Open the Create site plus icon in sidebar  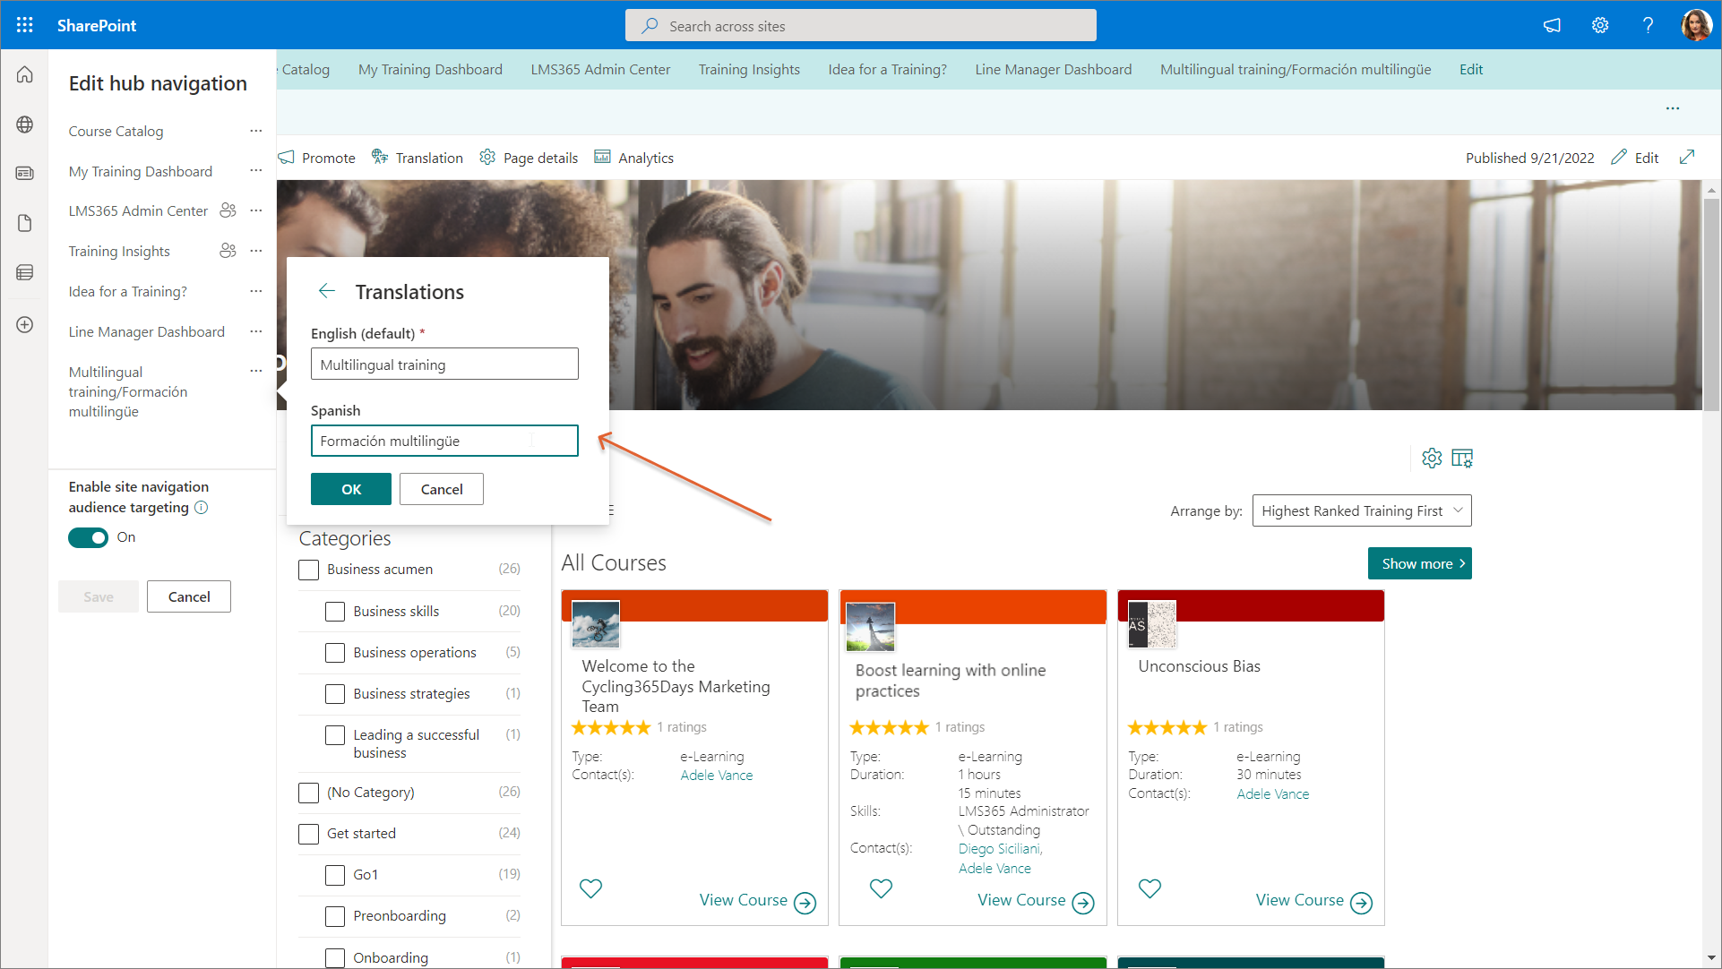(25, 324)
